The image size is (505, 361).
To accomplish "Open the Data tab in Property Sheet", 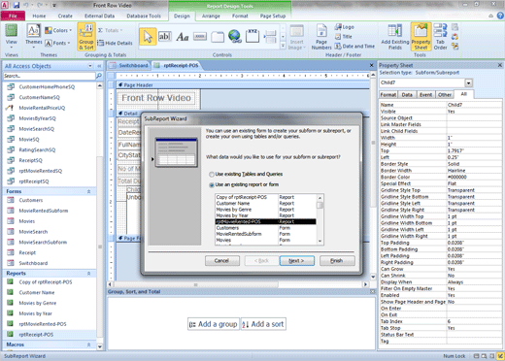I will [407, 95].
